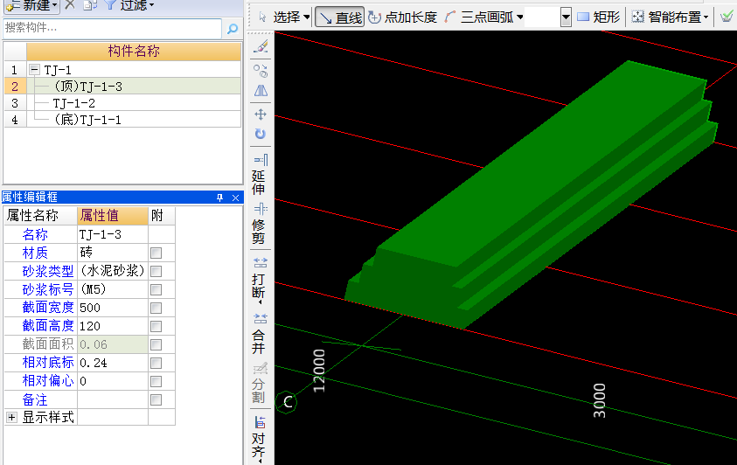The image size is (737, 465).
Task: Click the 砂浆类型 value (水泥砂浆)
Action: (x=113, y=271)
